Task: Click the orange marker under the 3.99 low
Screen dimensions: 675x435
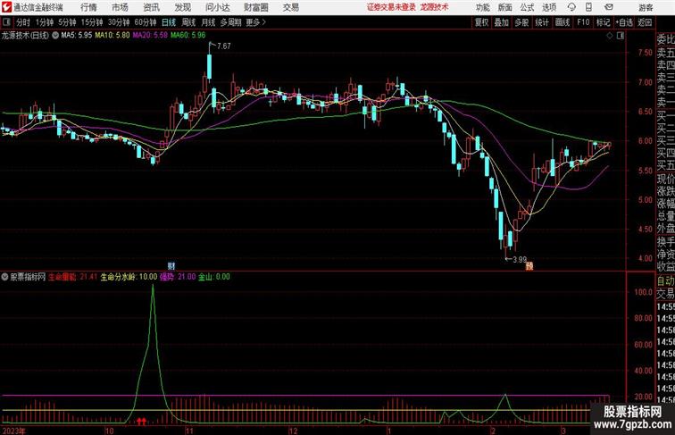Action: (529, 266)
